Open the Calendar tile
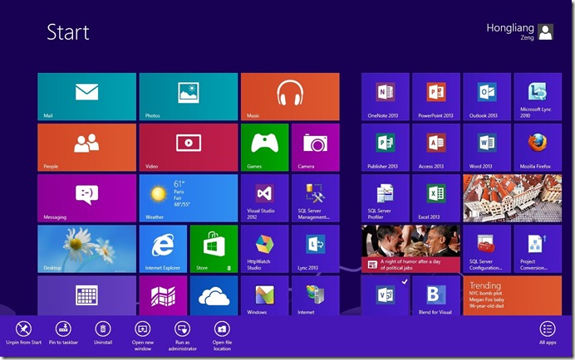 click(x=87, y=295)
